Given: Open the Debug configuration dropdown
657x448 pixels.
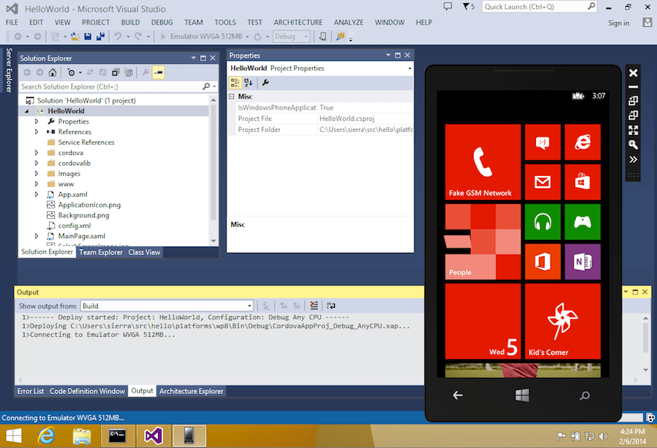Looking at the screenshot, I should 291,36.
